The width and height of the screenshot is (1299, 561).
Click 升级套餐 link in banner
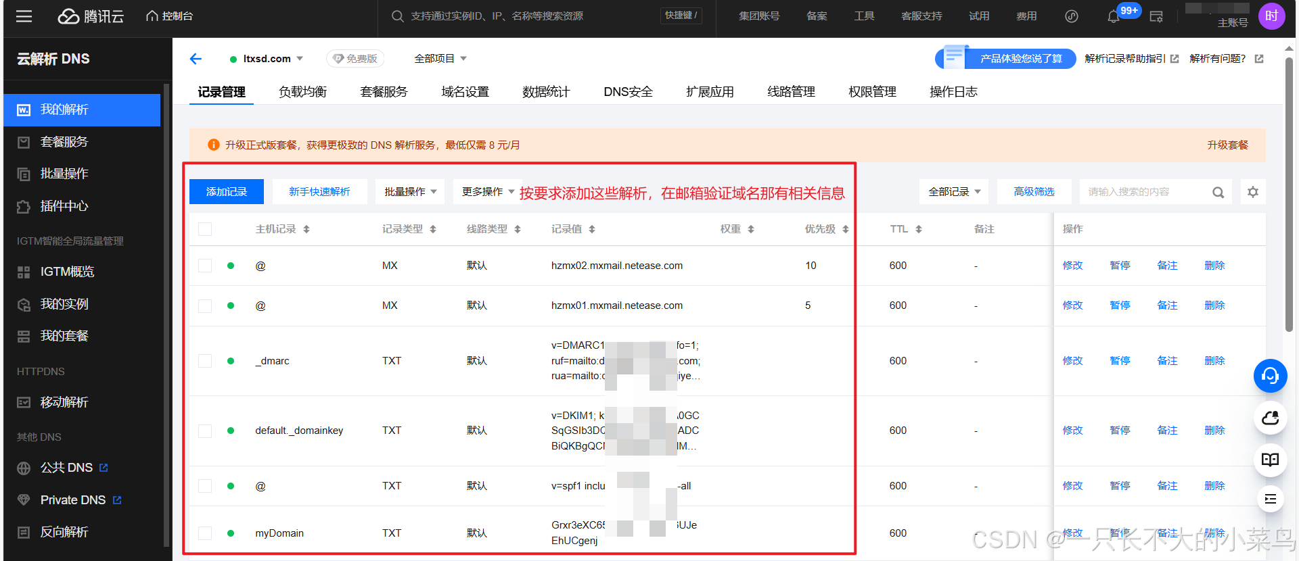[x=1227, y=145]
